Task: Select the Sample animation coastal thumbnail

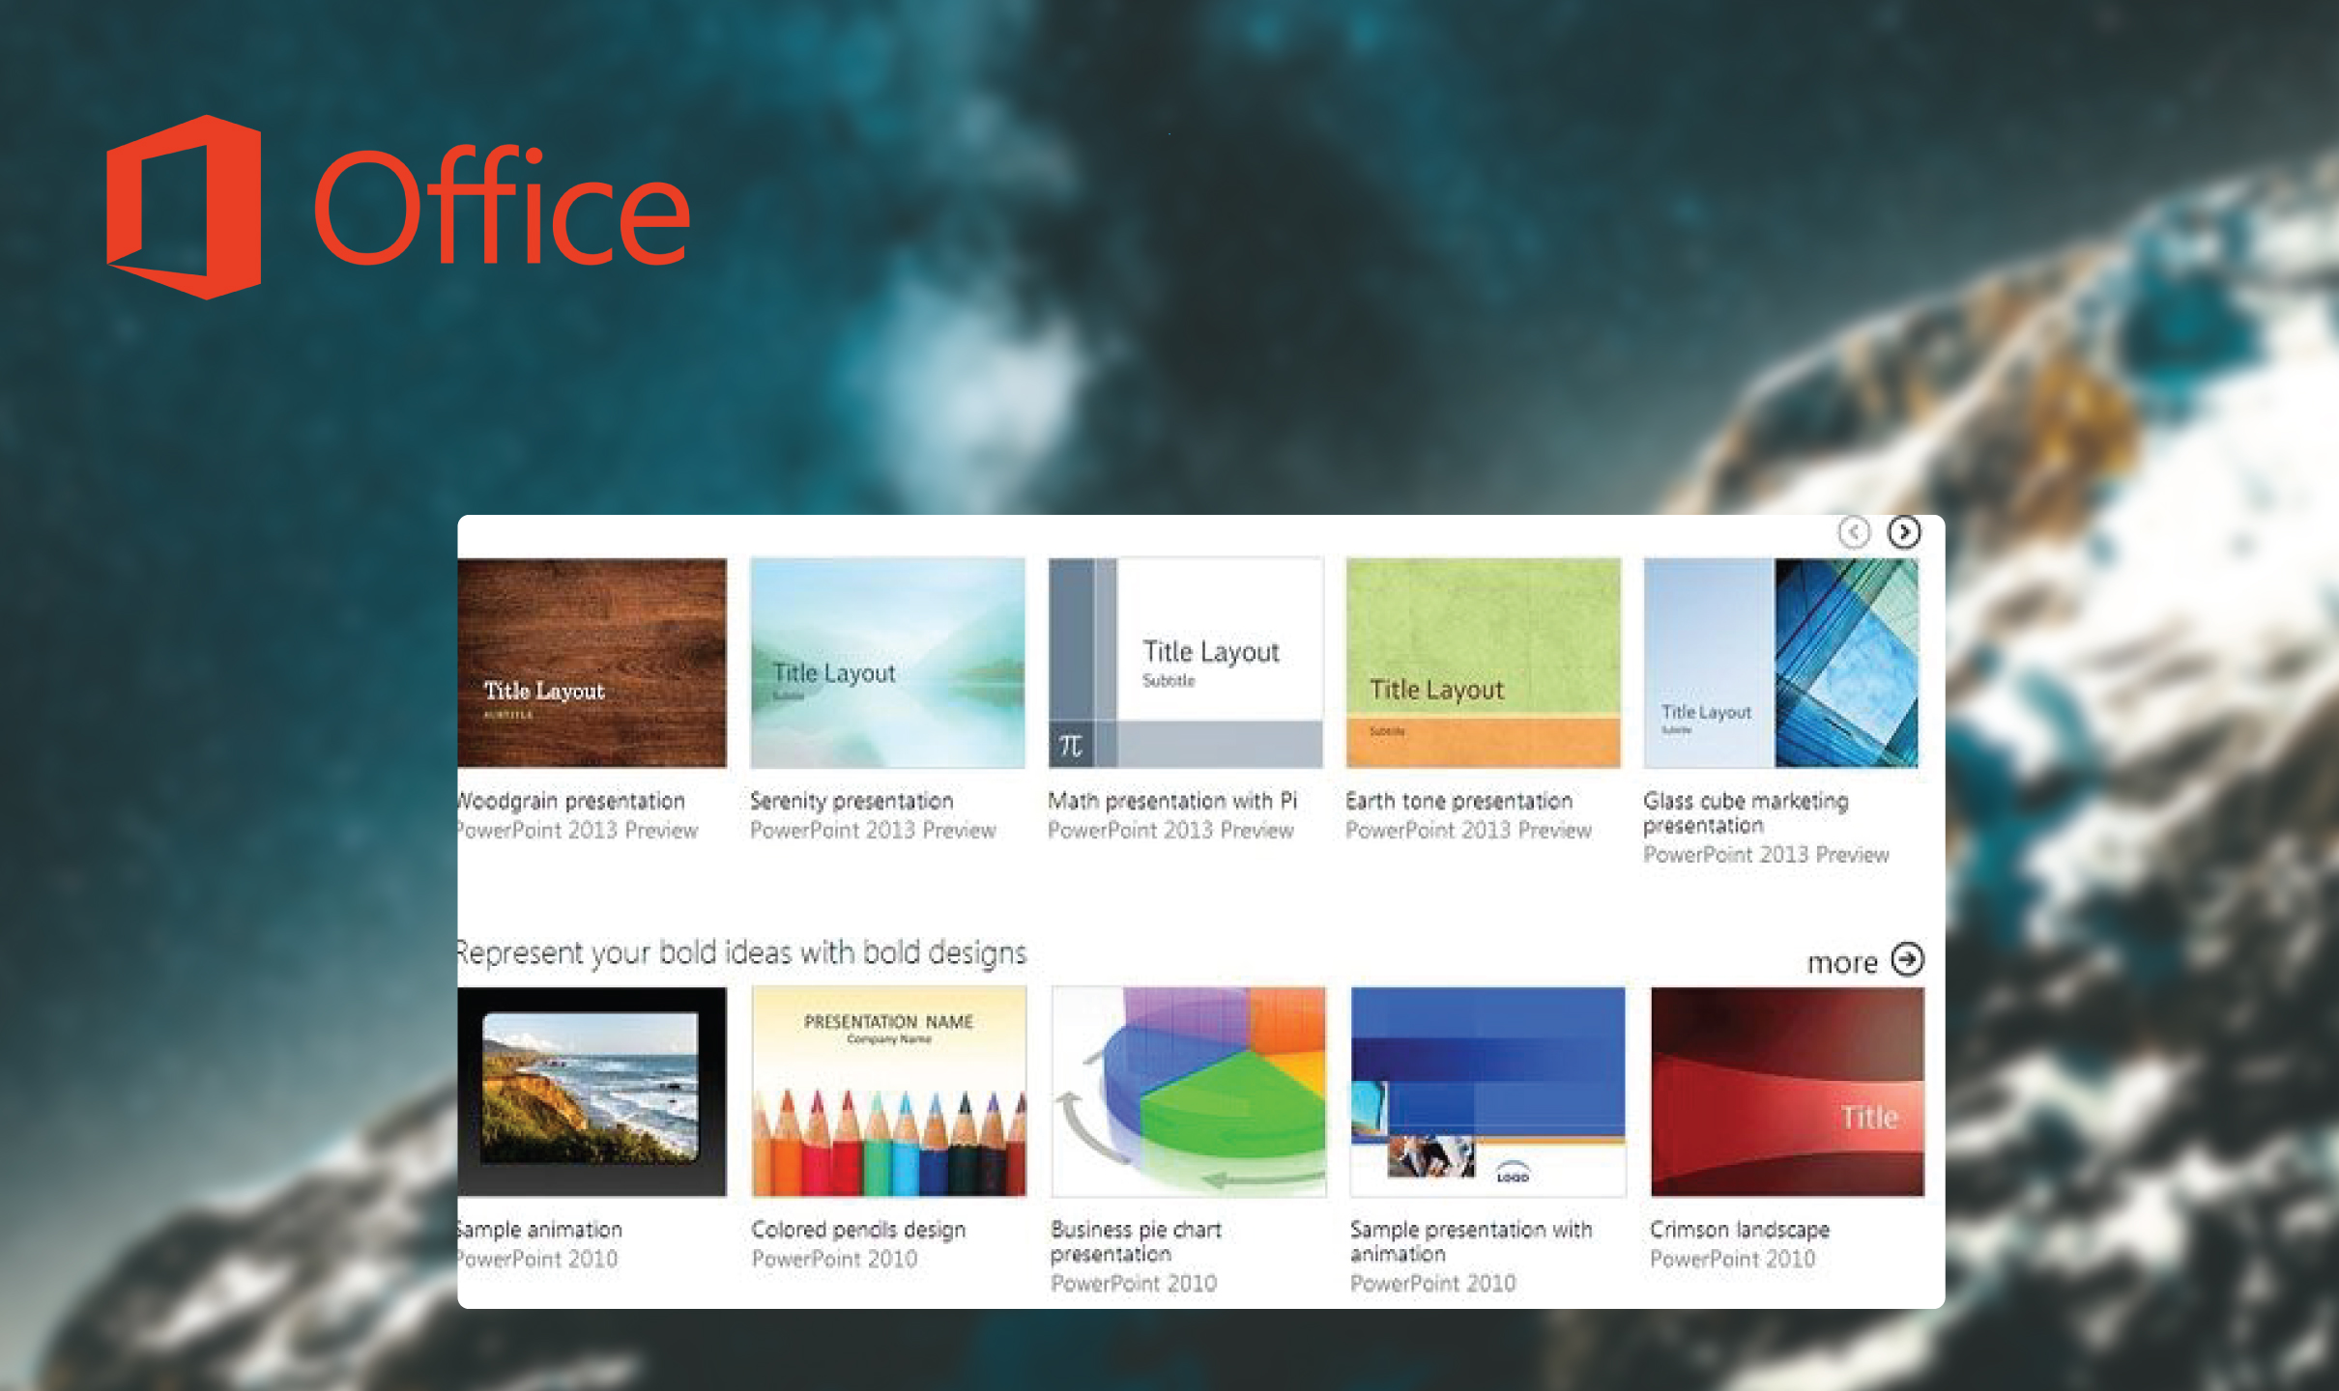Action: 592,1092
